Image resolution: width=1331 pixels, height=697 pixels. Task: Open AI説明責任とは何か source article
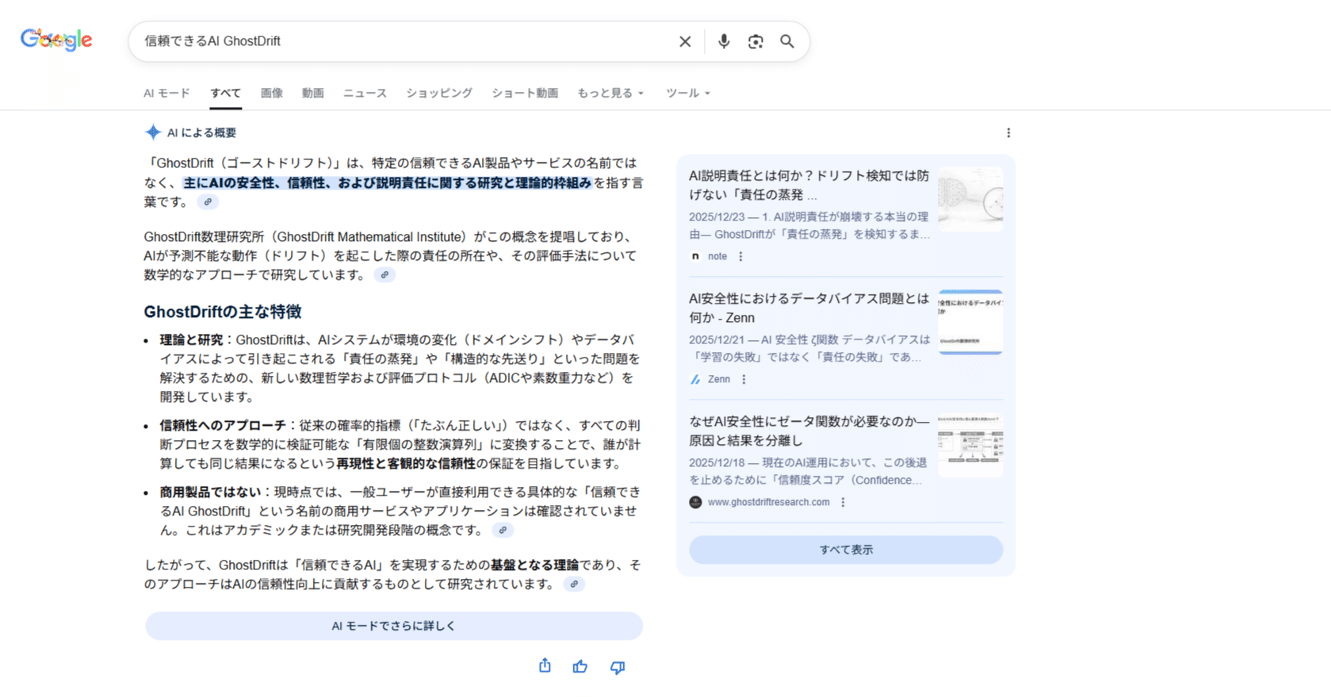[x=809, y=186]
